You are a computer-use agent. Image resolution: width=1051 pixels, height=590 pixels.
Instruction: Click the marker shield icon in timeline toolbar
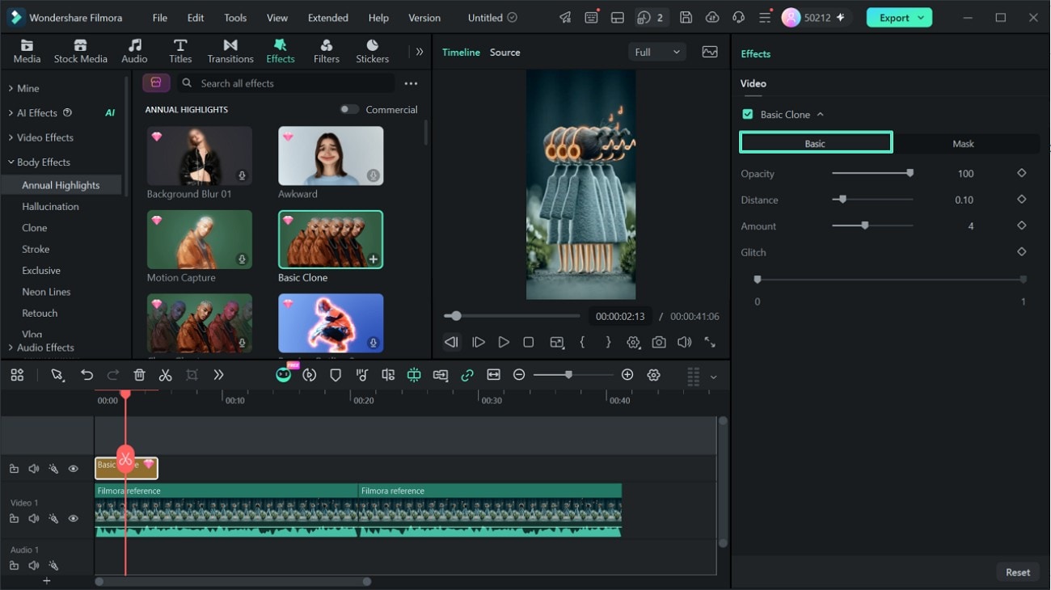tap(336, 375)
